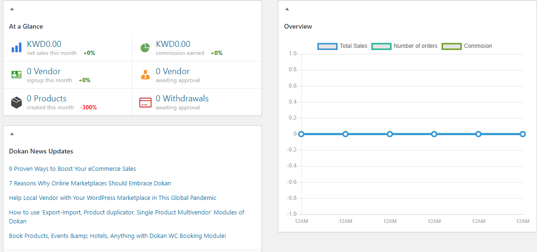Open the Dokan WC Booking Module article
Screen dimensions: 537x252
[x=118, y=236]
